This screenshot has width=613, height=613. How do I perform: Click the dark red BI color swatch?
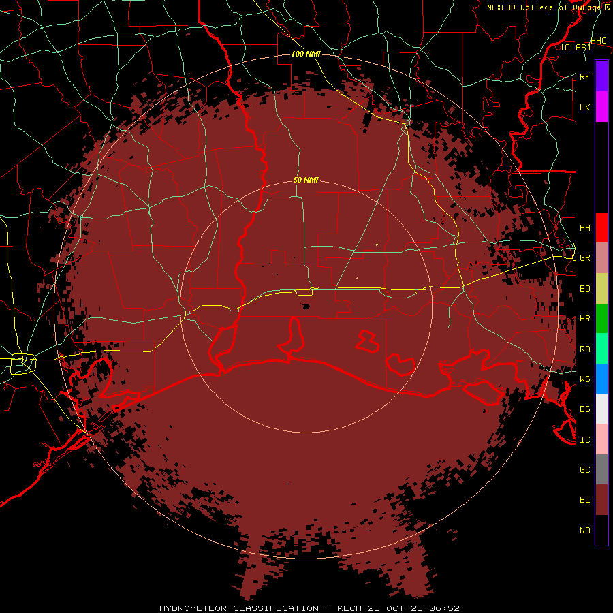pos(601,500)
